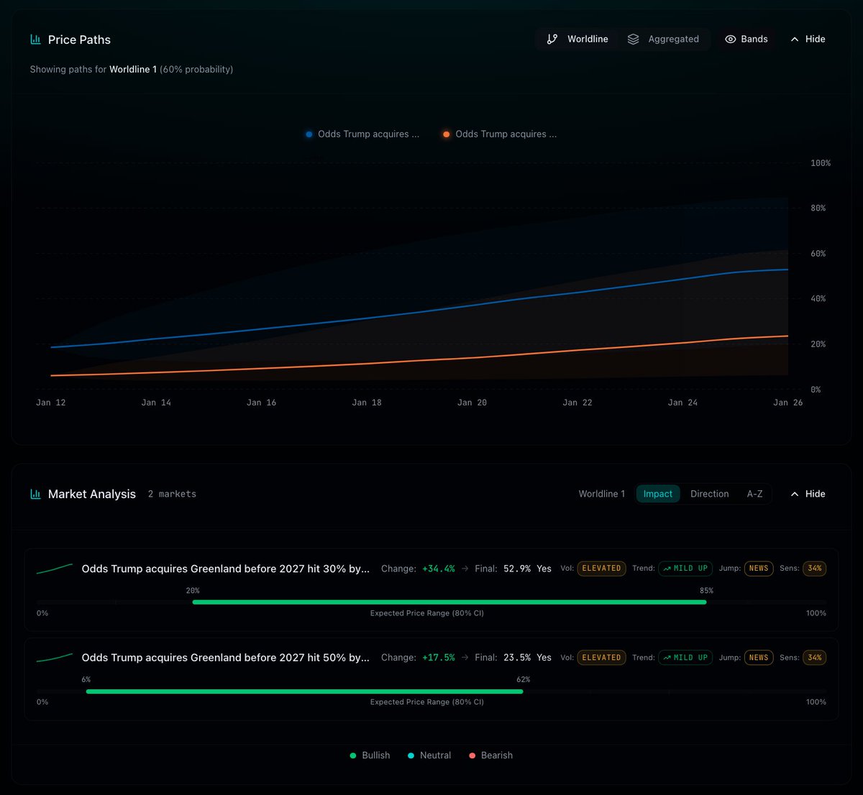The height and width of the screenshot is (795, 863).
Task: Collapse Market Analysis panel with Hide
Action: pyautogui.click(x=808, y=494)
